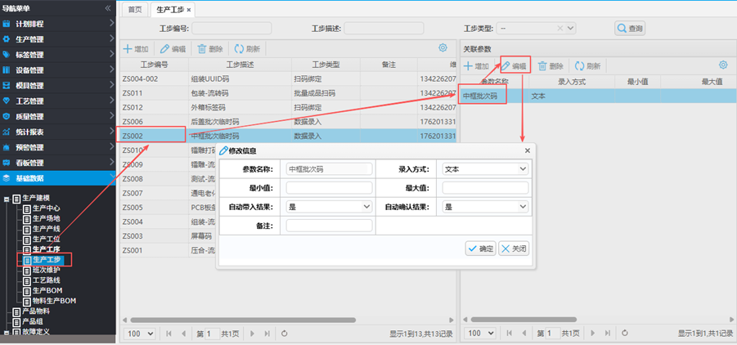Click the 工步描述 search field
This screenshot has height=345, width=737.
pos(384,28)
